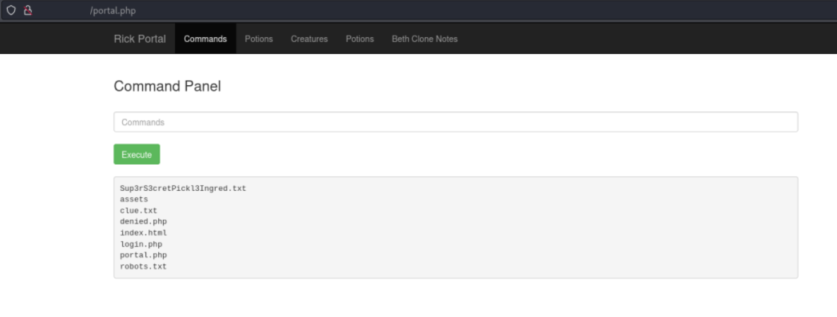The height and width of the screenshot is (317, 837).
Task: Click index.html in the output listing
Action: click(143, 233)
